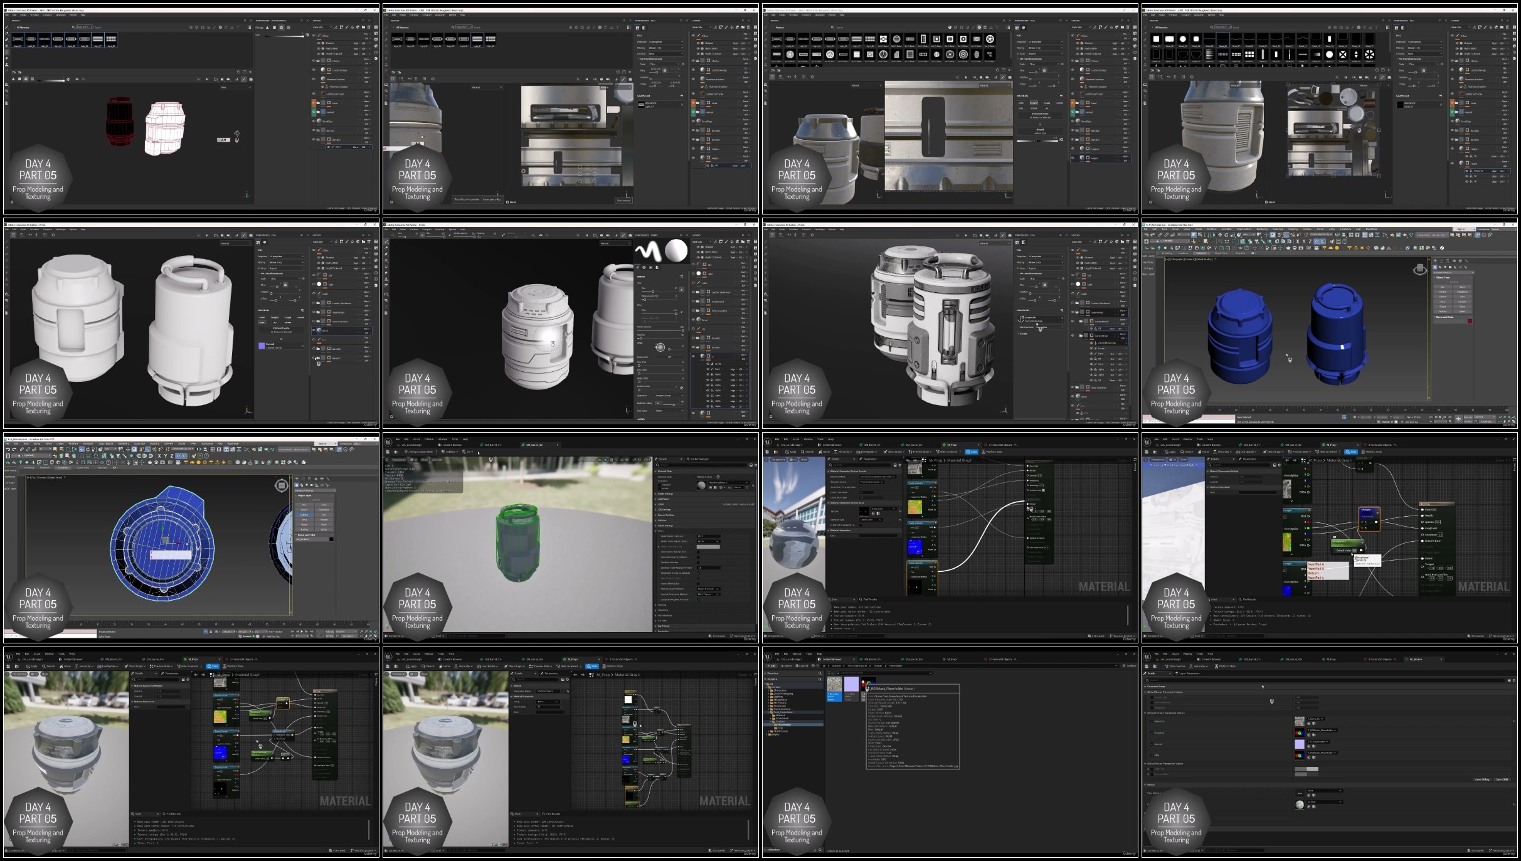Adjust the brush Size slider in the Painter frame
This screenshot has height=861, width=1521.
659,292
